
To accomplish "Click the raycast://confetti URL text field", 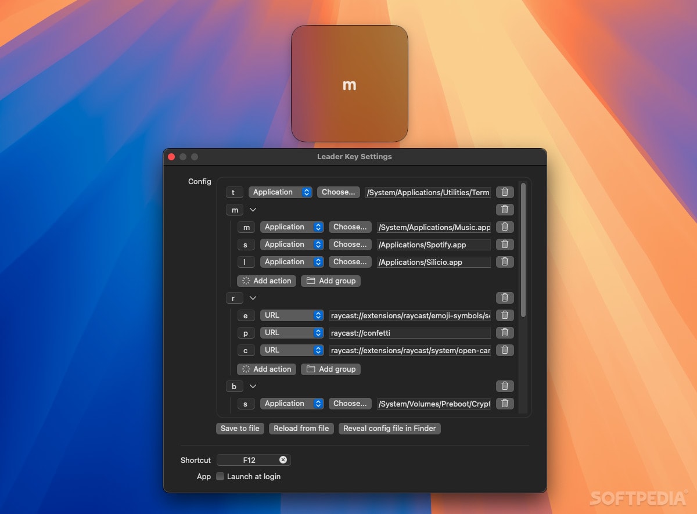I will [409, 333].
